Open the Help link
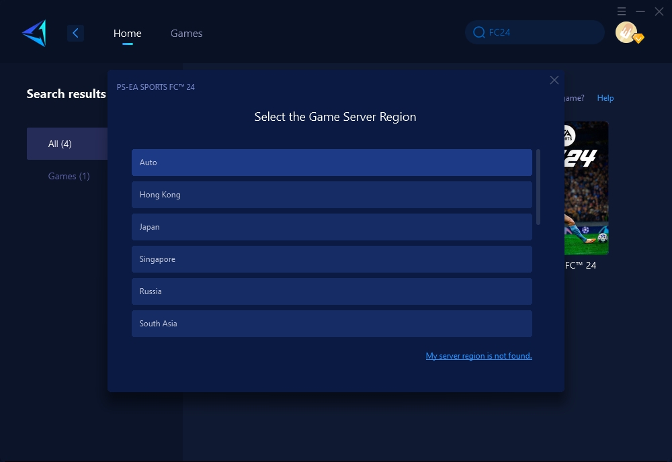This screenshot has width=672, height=462. 605,98
